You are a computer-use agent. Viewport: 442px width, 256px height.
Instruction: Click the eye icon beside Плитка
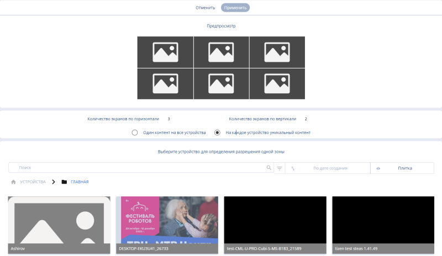point(378,168)
